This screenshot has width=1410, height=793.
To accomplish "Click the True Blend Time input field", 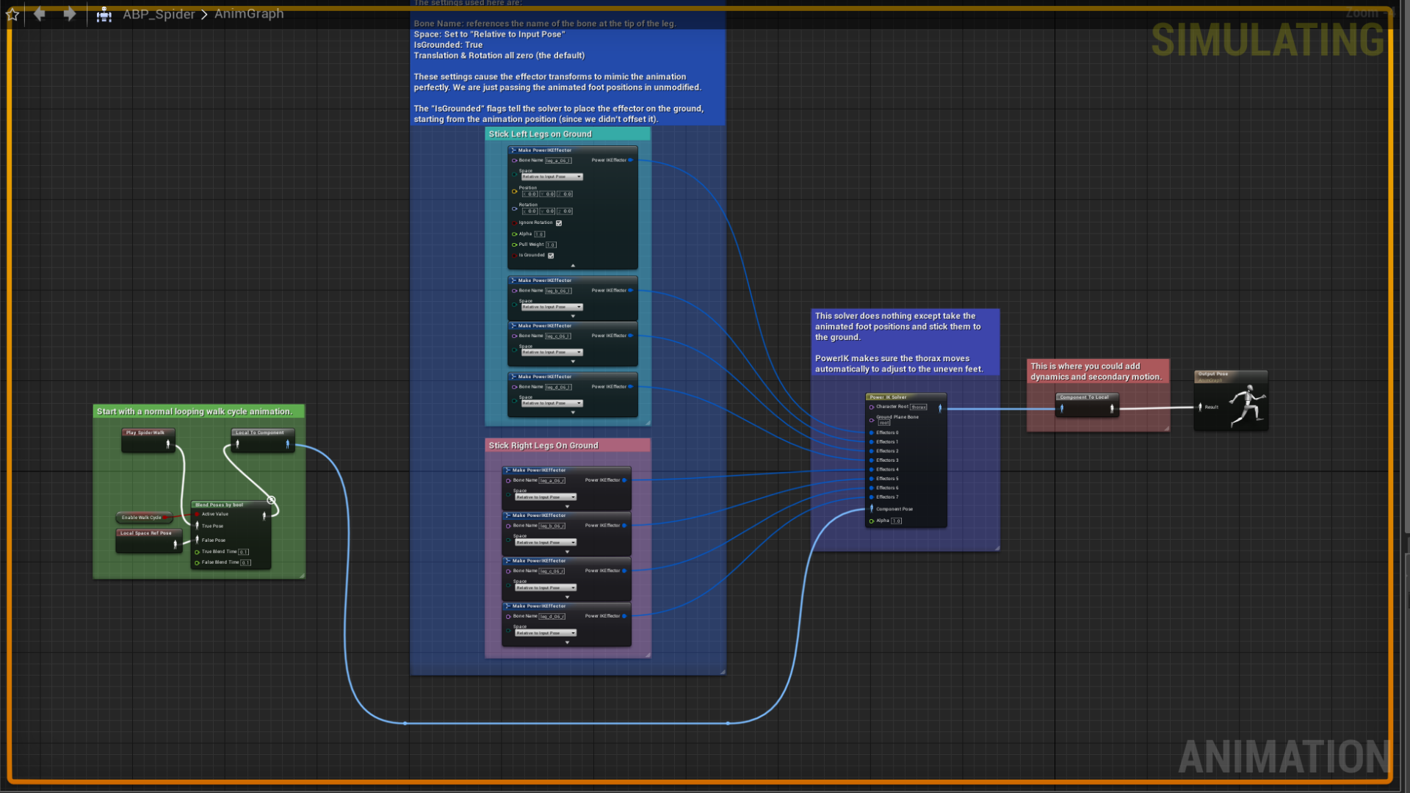I will point(244,551).
